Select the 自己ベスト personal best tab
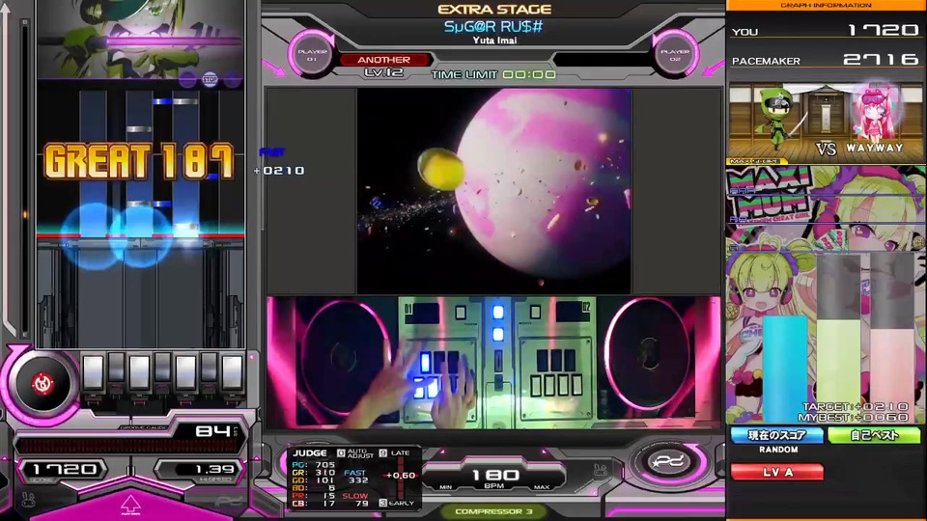This screenshot has height=521, width=927. click(874, 435)
